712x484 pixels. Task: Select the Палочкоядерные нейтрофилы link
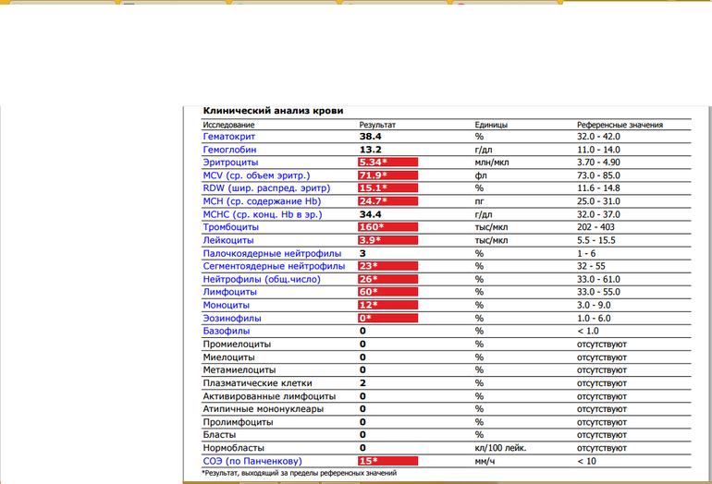pyautogui.click(x=272, y=252)
